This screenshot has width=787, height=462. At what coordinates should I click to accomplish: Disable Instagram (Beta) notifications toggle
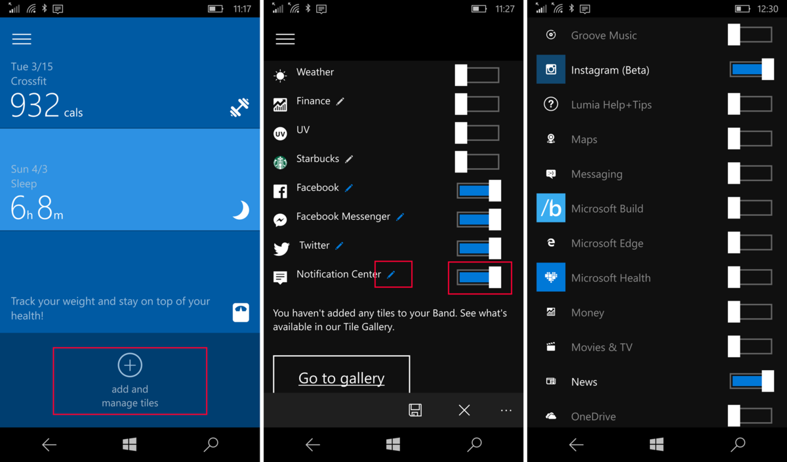click(x=752, y=69)
